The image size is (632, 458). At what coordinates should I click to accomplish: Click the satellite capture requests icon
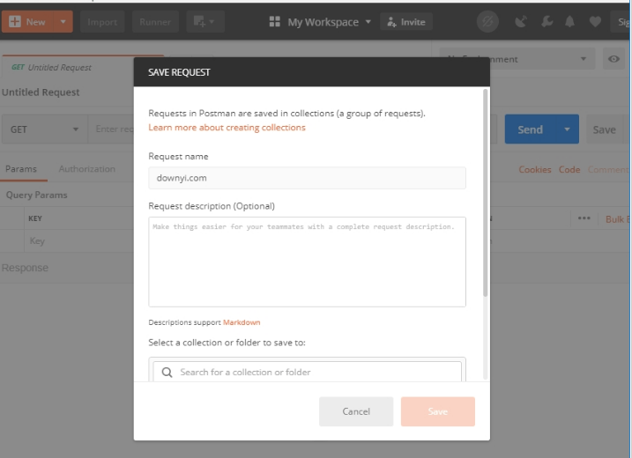[521, 22]
